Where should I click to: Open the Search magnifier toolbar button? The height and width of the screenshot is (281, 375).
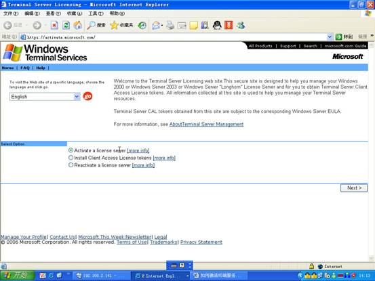[96, 25]
